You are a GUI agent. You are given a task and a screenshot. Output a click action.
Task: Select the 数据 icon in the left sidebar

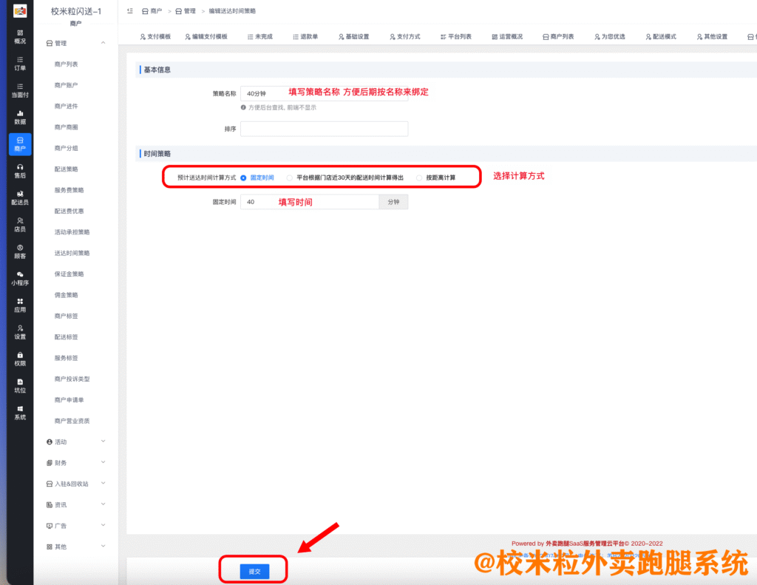[x=19, y=118]
